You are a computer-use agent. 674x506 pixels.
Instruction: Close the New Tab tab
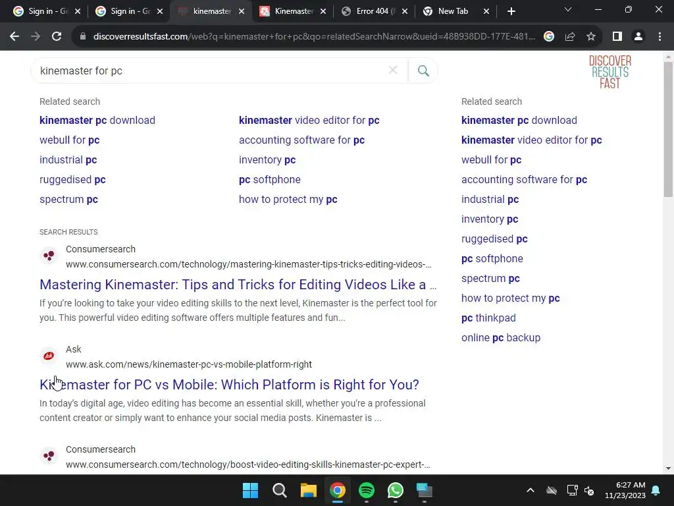pos(486,11)
